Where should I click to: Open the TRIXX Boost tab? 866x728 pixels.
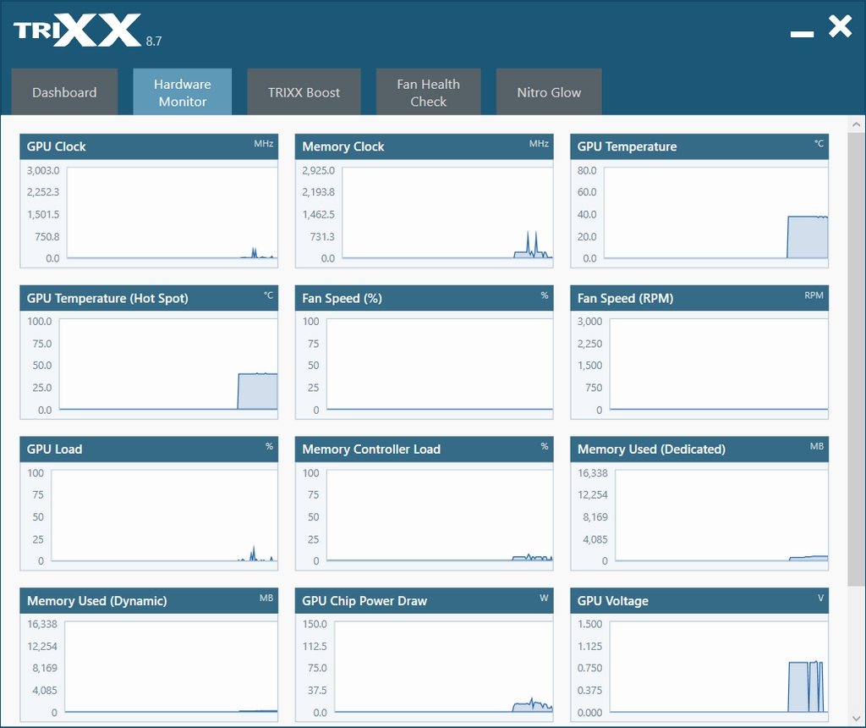point(304,91)
